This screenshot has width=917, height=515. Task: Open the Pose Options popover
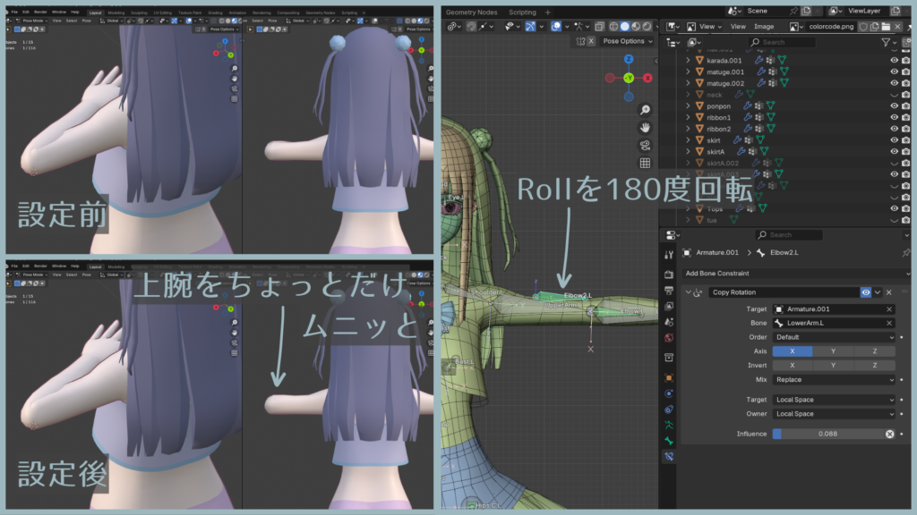click(x=627, y=41)
